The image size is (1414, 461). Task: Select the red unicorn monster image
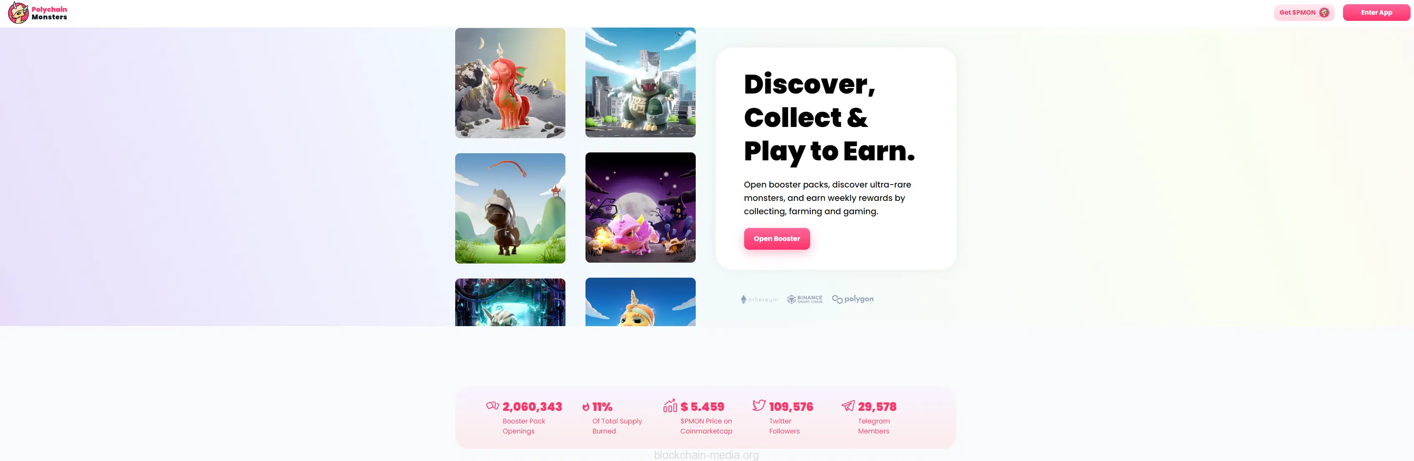(x=510, y=83)
